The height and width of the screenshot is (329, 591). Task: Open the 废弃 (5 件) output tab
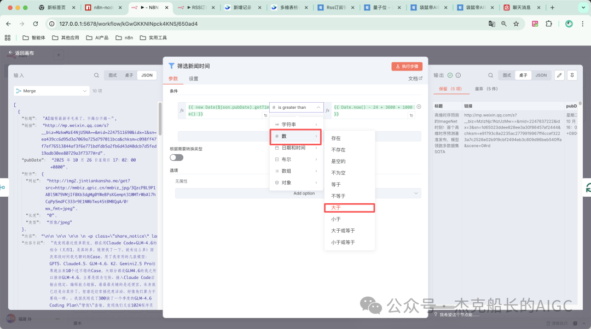486,89
